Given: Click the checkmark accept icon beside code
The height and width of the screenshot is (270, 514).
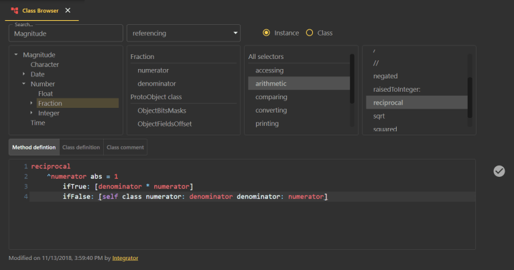Looking at the screenshot, I should 499,171.
